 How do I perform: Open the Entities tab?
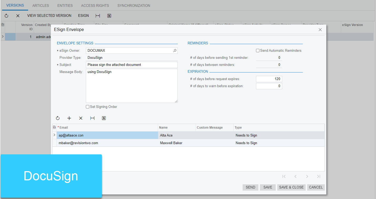tap(65, 6)
